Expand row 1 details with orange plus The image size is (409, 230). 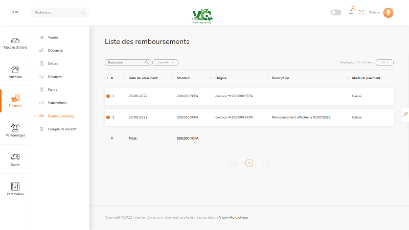pyautogui.click(x=108, y=96)
